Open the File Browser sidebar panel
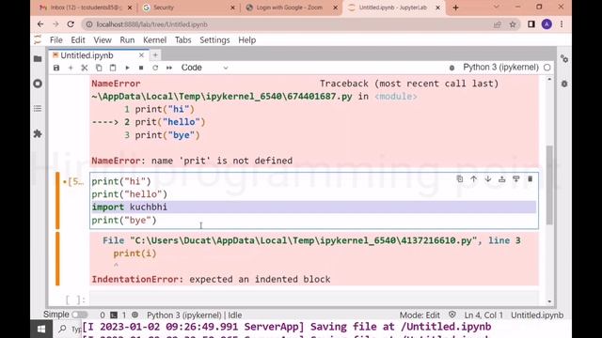This screenshot has height=338, width=602. (x=38, y=58)
